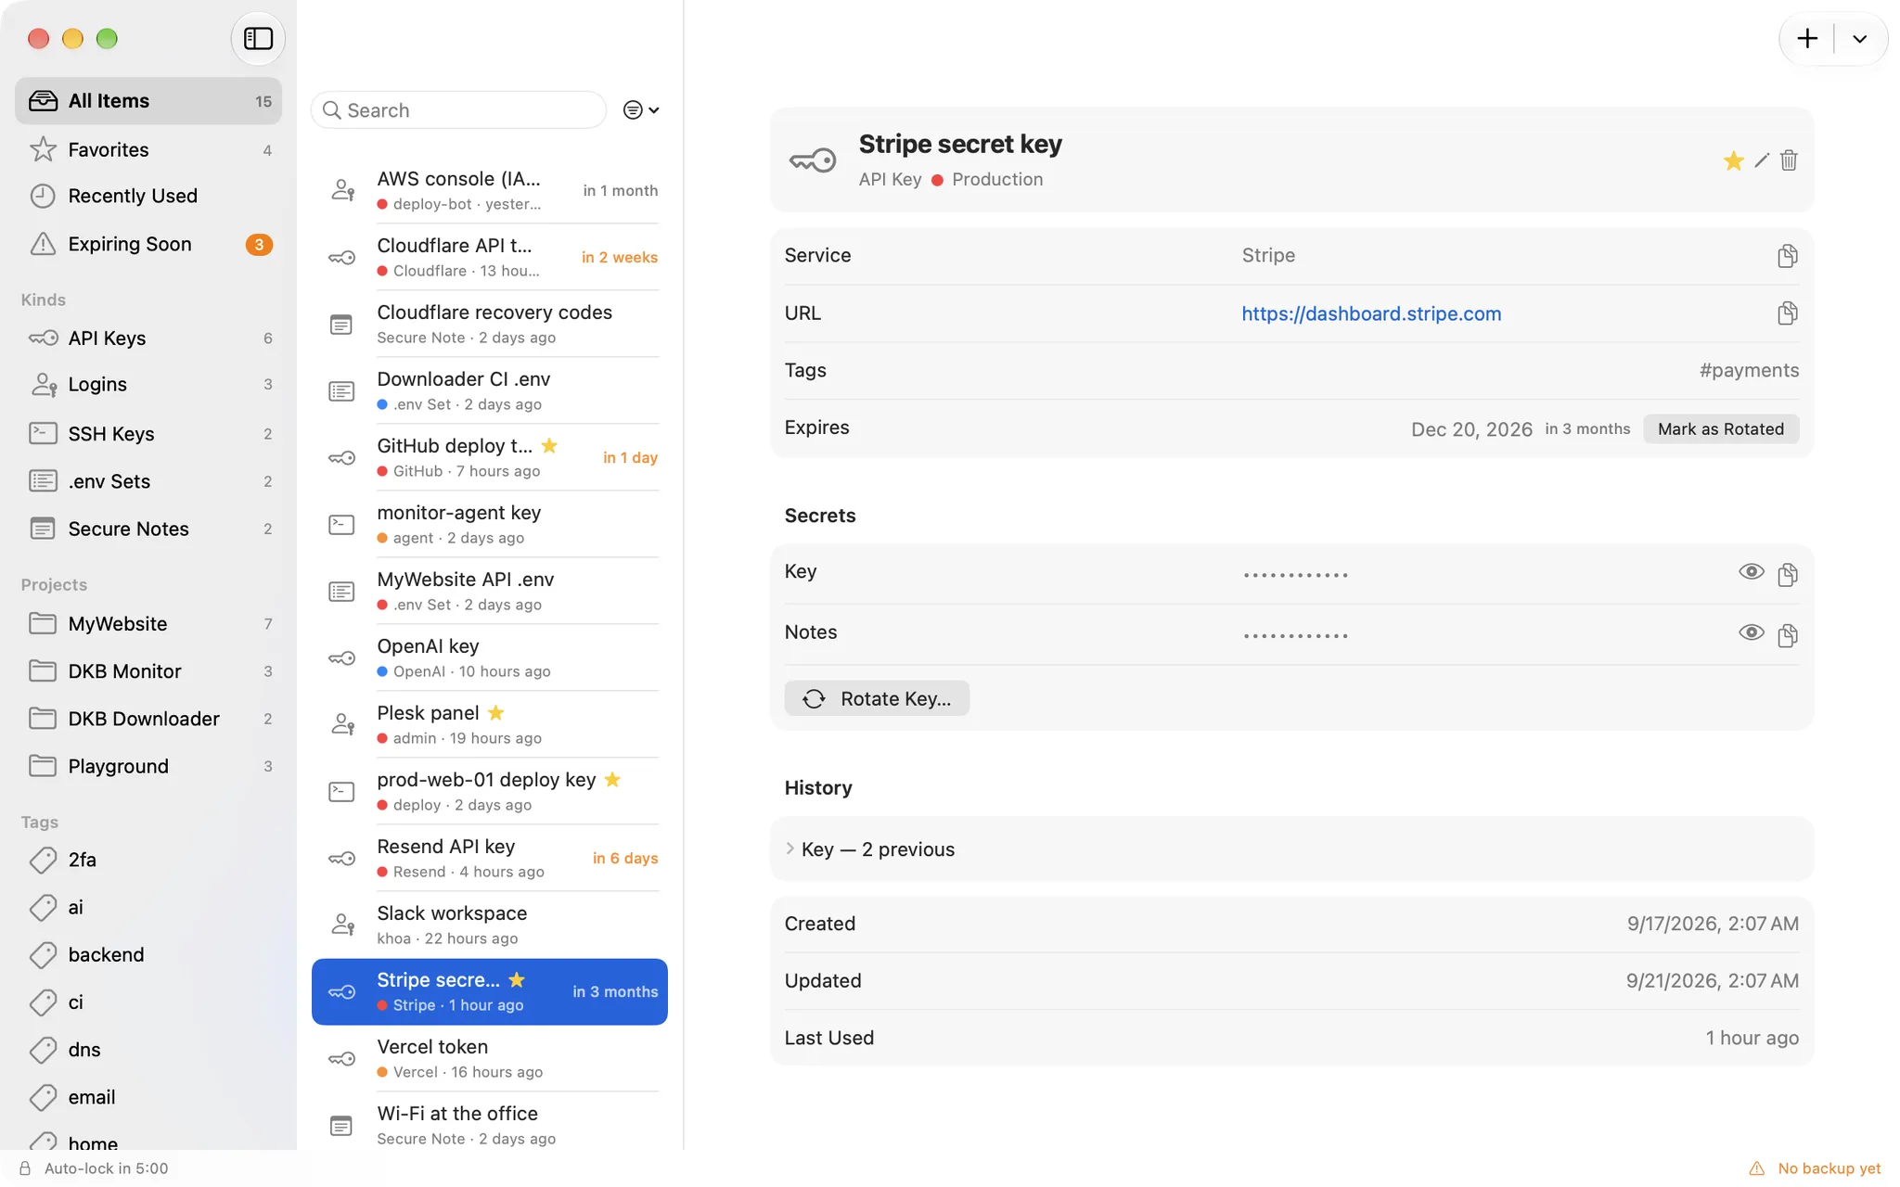
Task: Click the Playground folder icon
Action: click(x=43, y=765)
